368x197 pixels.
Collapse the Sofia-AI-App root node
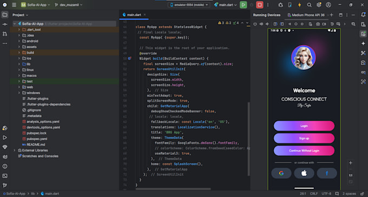point(15,24)
